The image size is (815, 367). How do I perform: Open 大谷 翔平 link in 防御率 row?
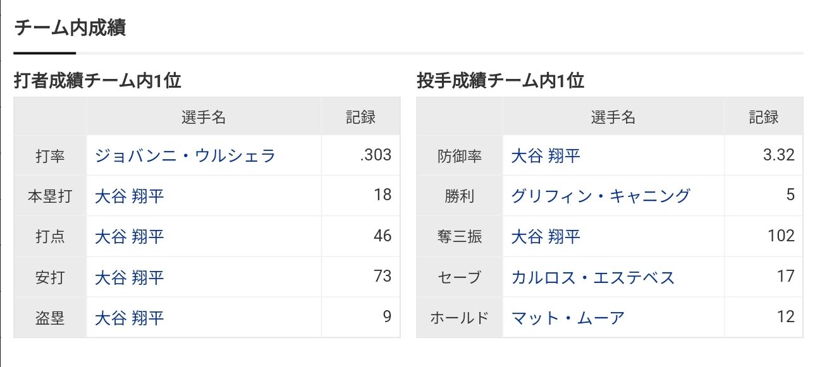click(546, 155)
